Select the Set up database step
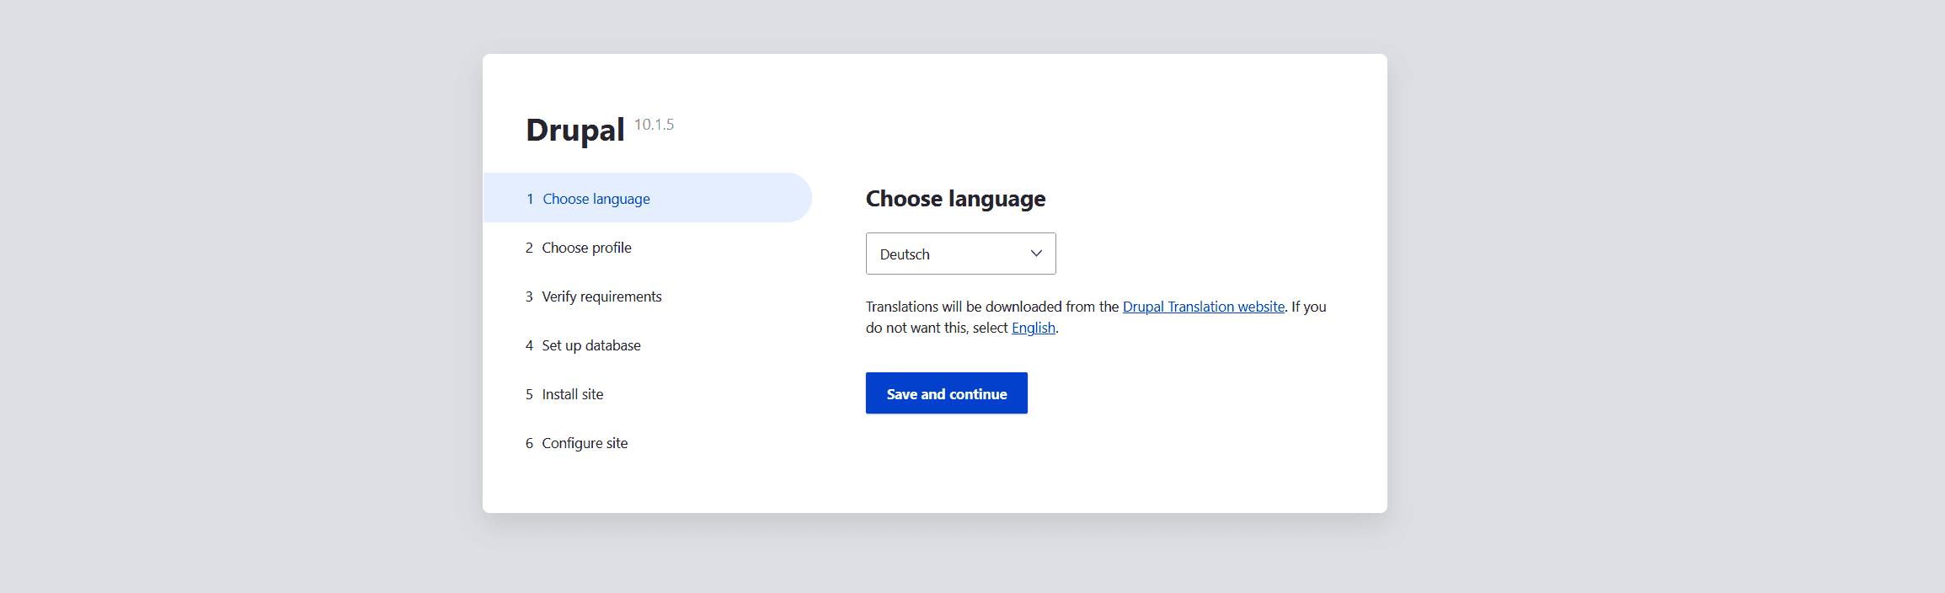The height and width of the screenshot is (593, 1945). (591, 345)
